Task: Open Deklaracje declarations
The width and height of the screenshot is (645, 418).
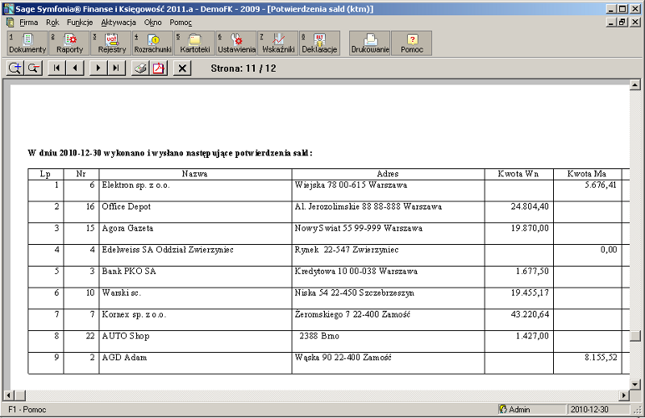Action: click(x=319, y=43)
